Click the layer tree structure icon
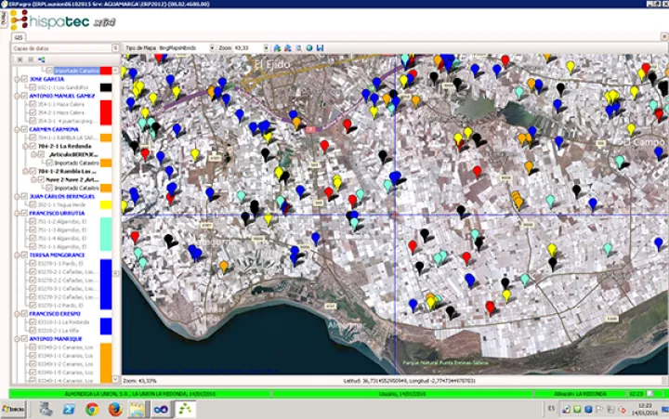This screenshot has height=419, width=669. tap(42, 59)
